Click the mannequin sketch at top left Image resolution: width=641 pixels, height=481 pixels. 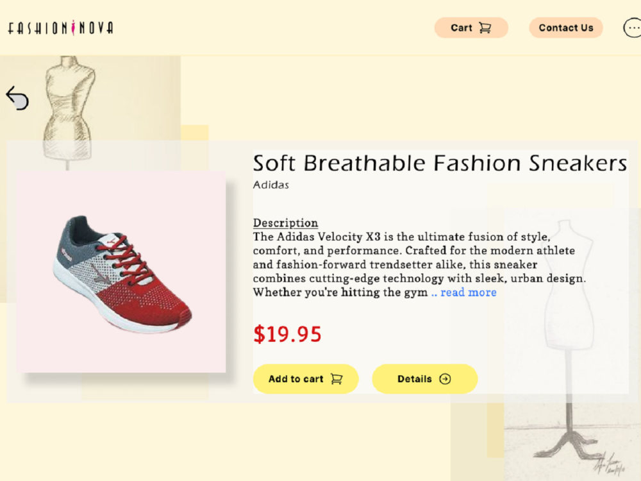coord(69,112)
